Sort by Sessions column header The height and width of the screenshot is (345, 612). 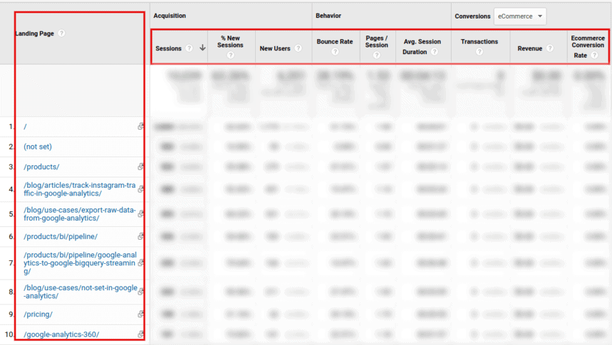[169, 48]
